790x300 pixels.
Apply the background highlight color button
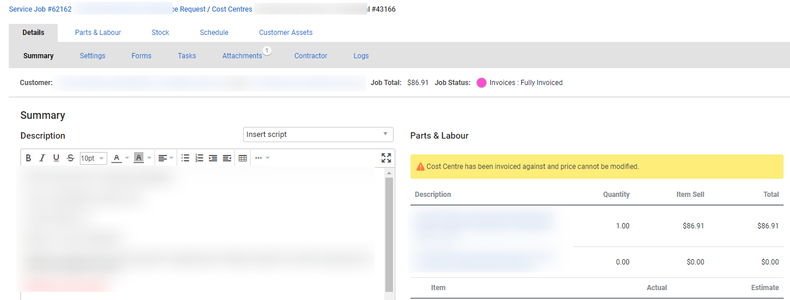[x=138, y=158]
